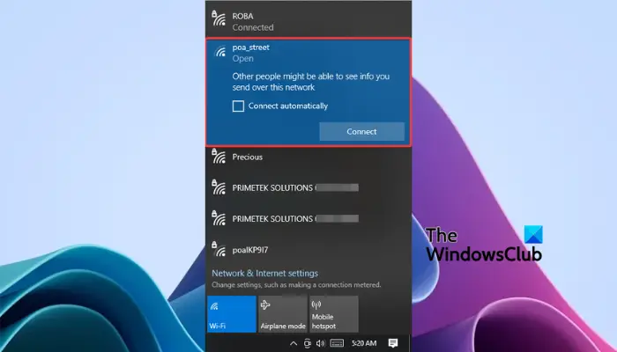Click the Precious secured Wi-Fi icon
The image size is (617, 352).
point(219,156)
